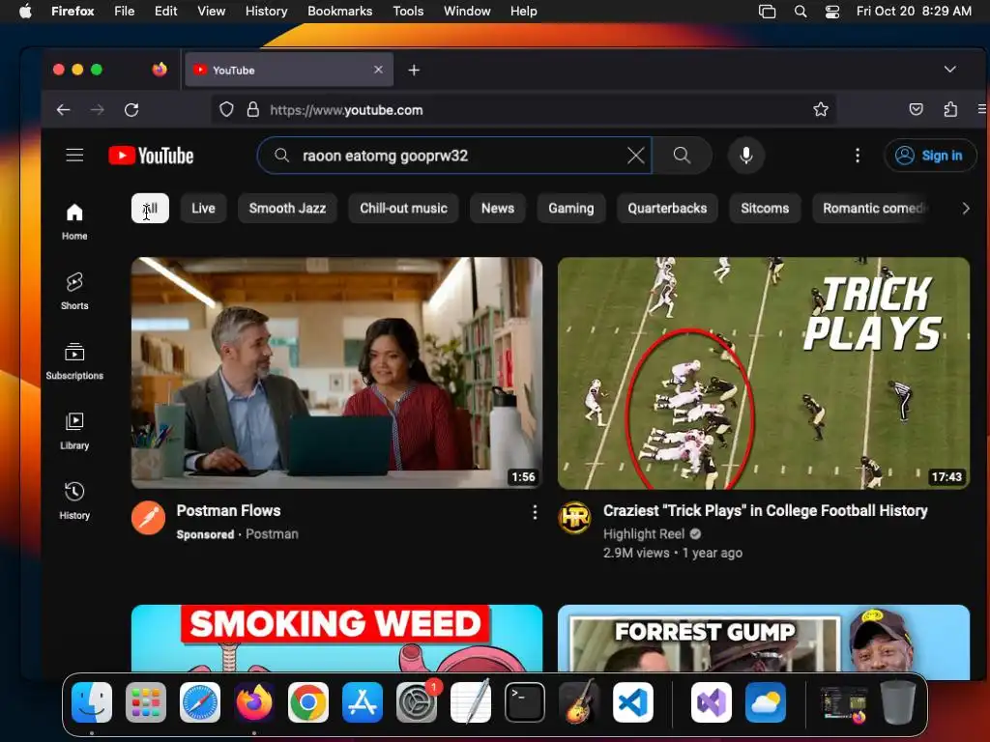Screen dimensions: 990x742
Task: Open Subscriptions in the sidebar
Action: pos(74,361)
